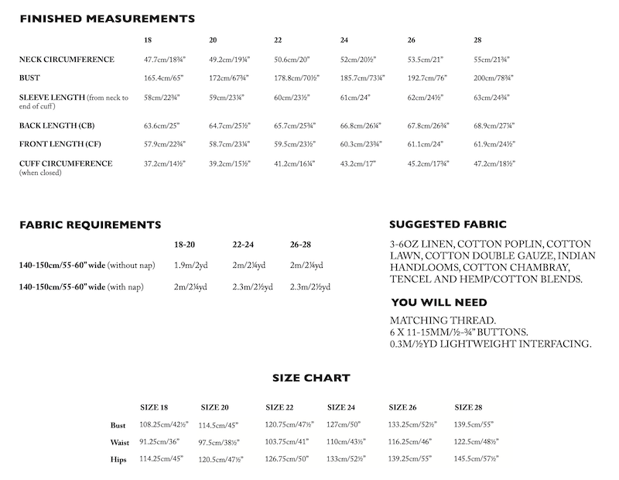Click the with nap 2.3m value under 26-28
This screenshot has height=480, width=619.
point(310,286)
